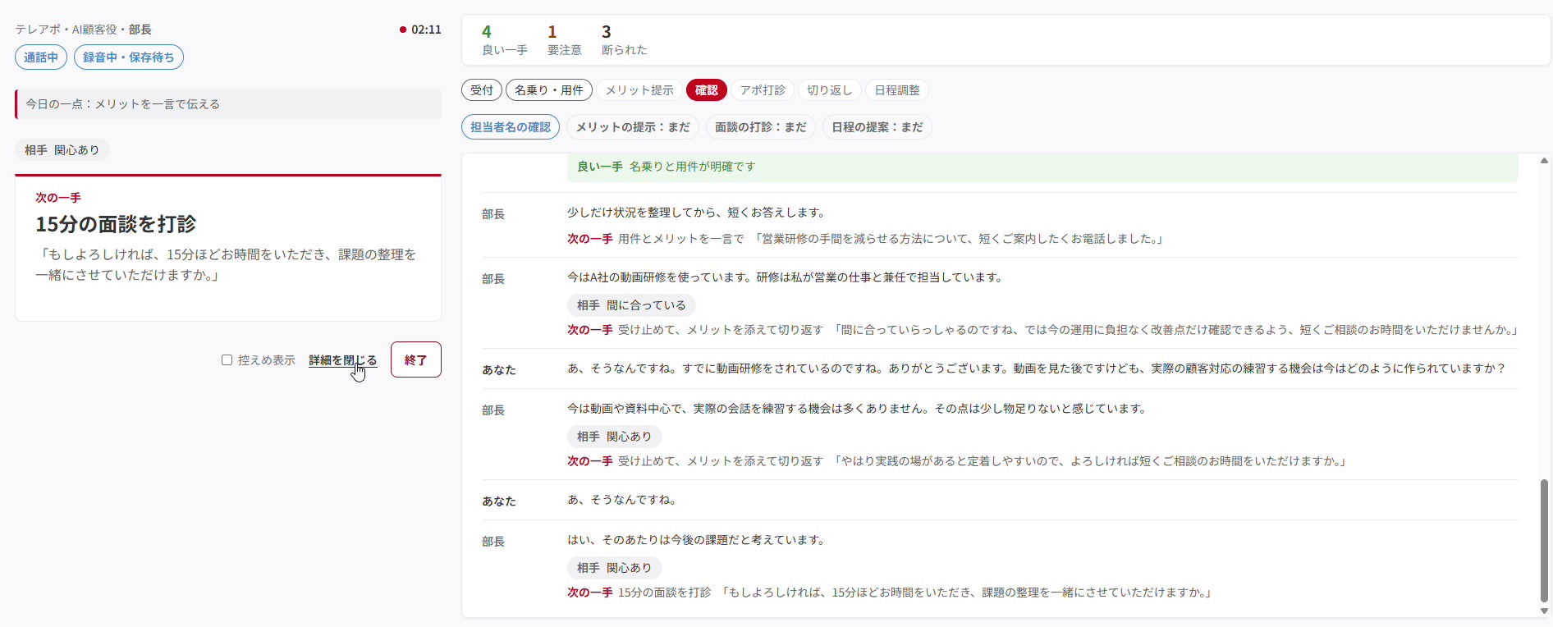Select the 切り返し stage pill
The height and width of the screenshot is (627, 1553).
pyautogui.click(x=829, y=90)
